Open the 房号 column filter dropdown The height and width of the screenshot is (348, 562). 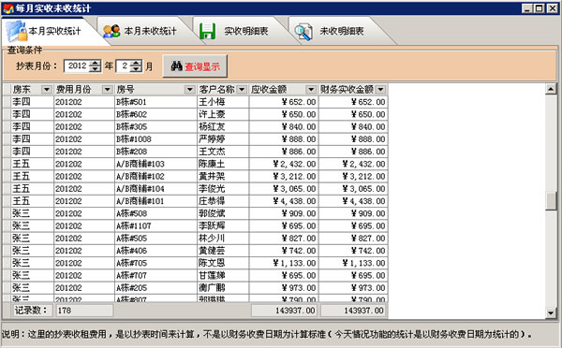190,89
